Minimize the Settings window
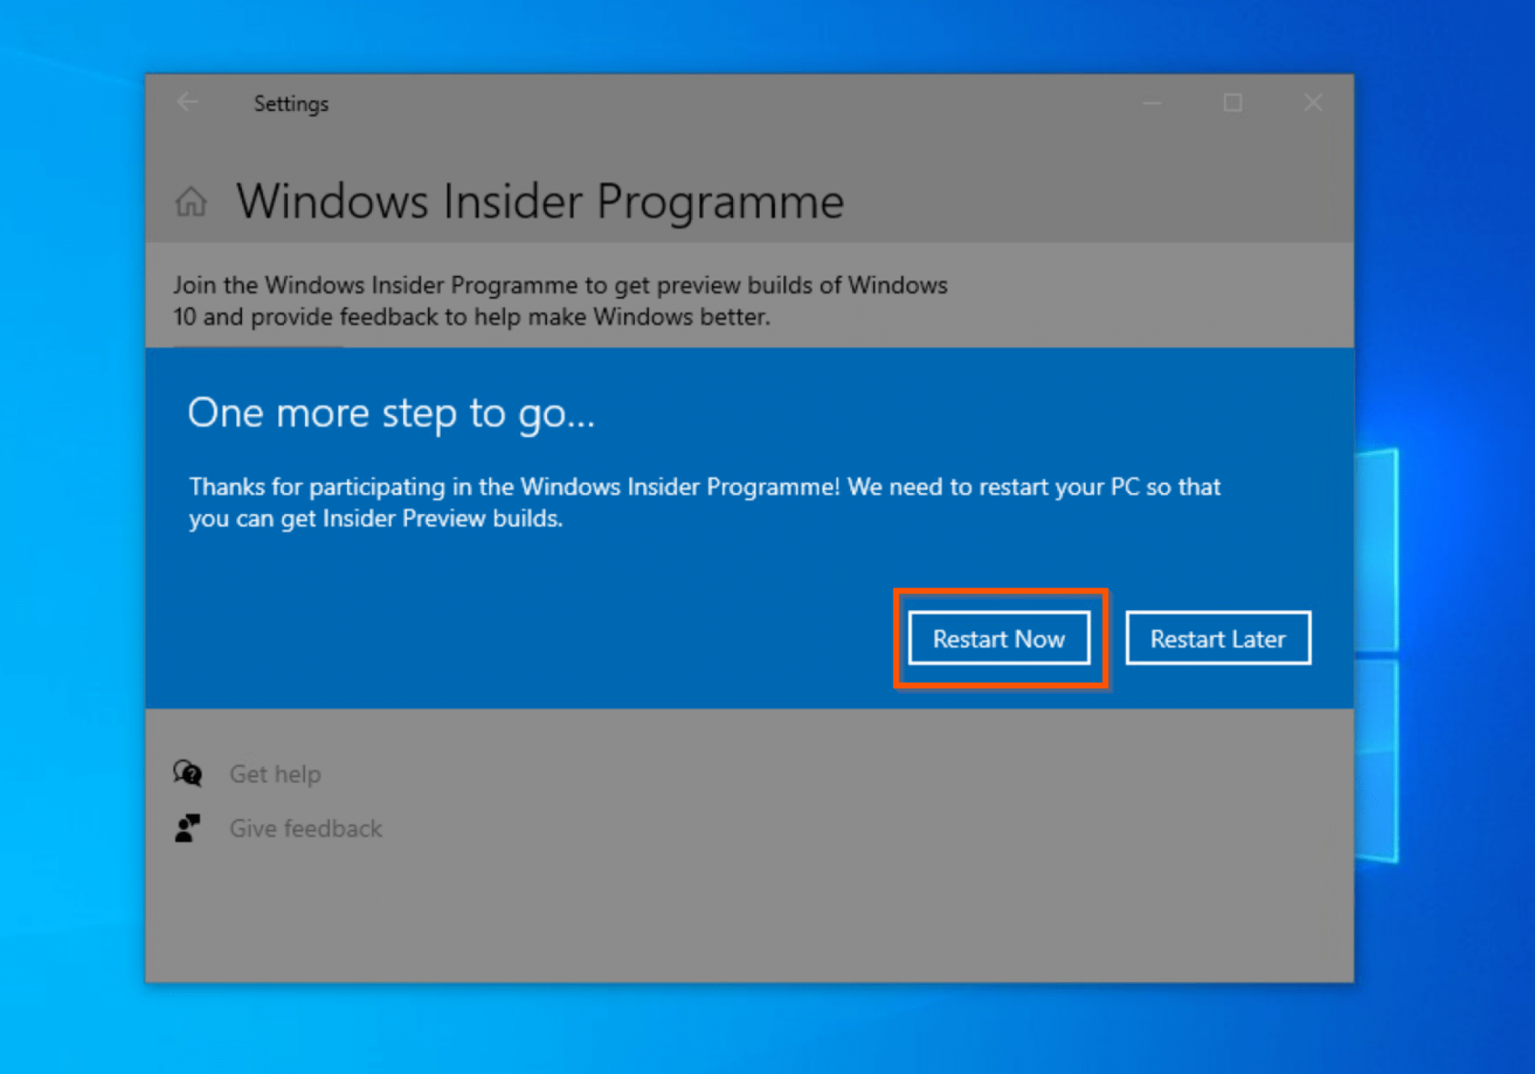 (1152, 103)
